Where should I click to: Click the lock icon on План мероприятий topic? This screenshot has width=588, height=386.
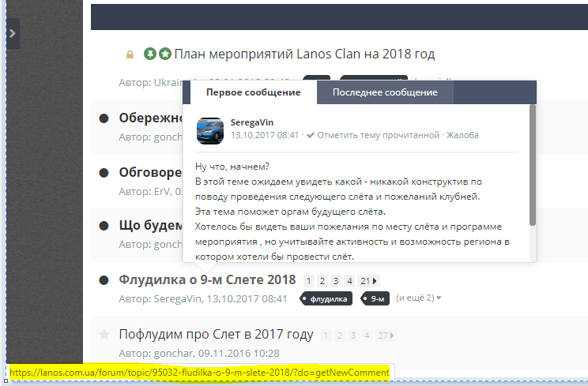click(x=130, y=54)
